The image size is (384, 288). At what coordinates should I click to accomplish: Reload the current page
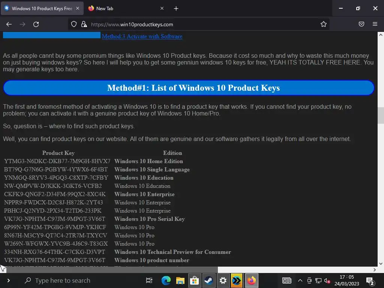[36, 24]
